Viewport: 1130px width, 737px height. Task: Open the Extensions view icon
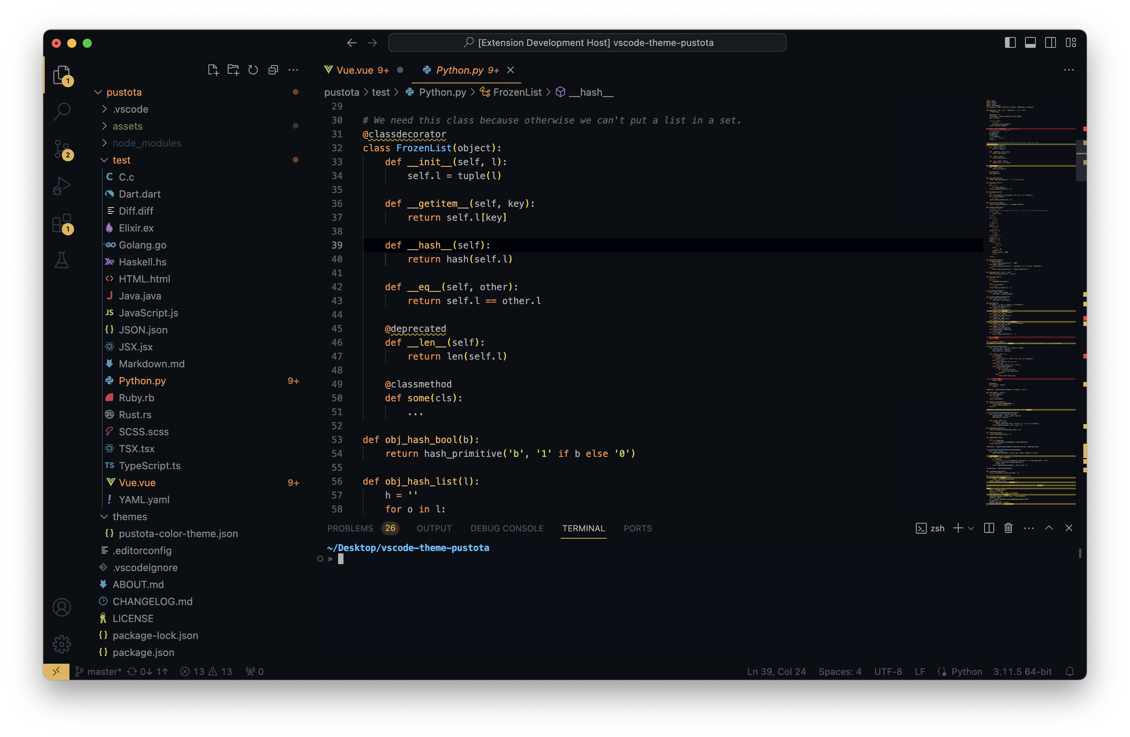(62, 223)
